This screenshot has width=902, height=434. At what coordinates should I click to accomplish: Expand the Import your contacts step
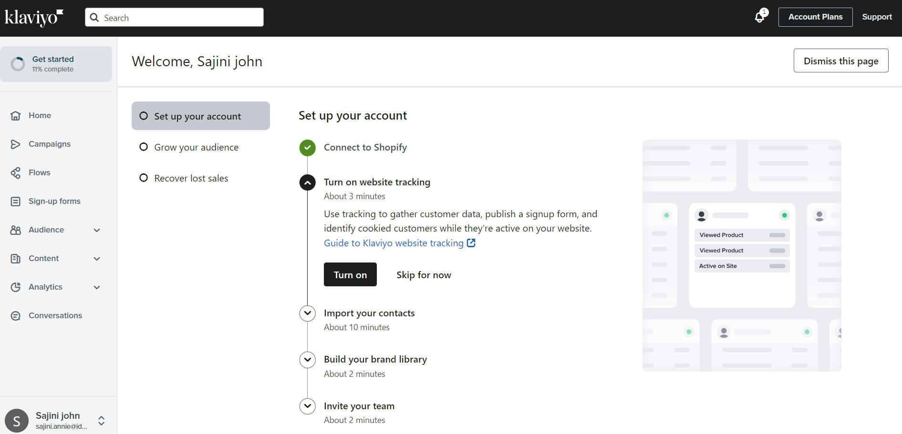[x=308, y=313]
